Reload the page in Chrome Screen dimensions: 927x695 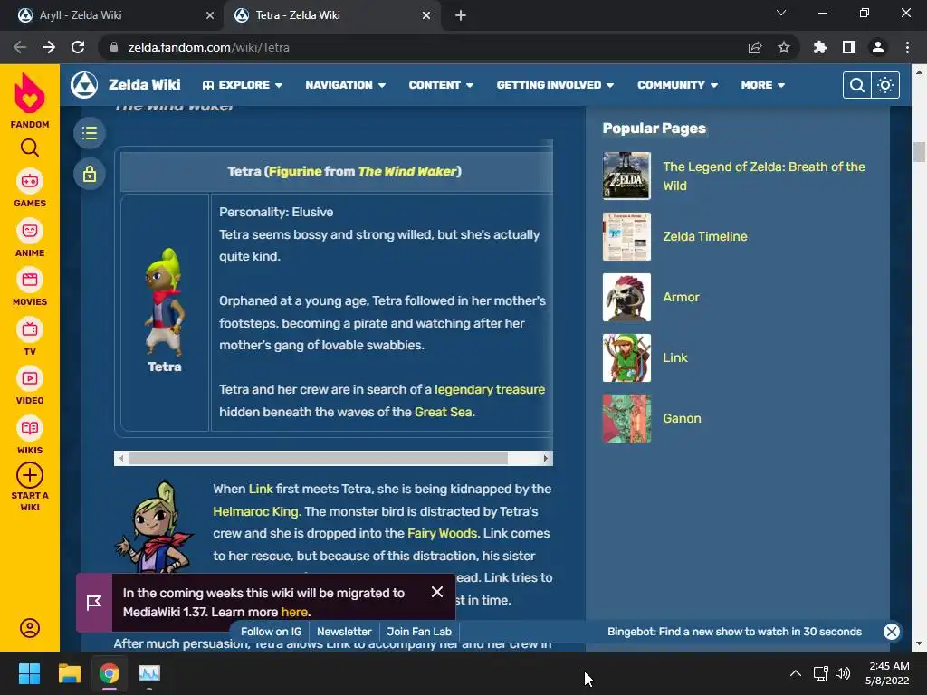pyautogui.click(x=78, y=47)
